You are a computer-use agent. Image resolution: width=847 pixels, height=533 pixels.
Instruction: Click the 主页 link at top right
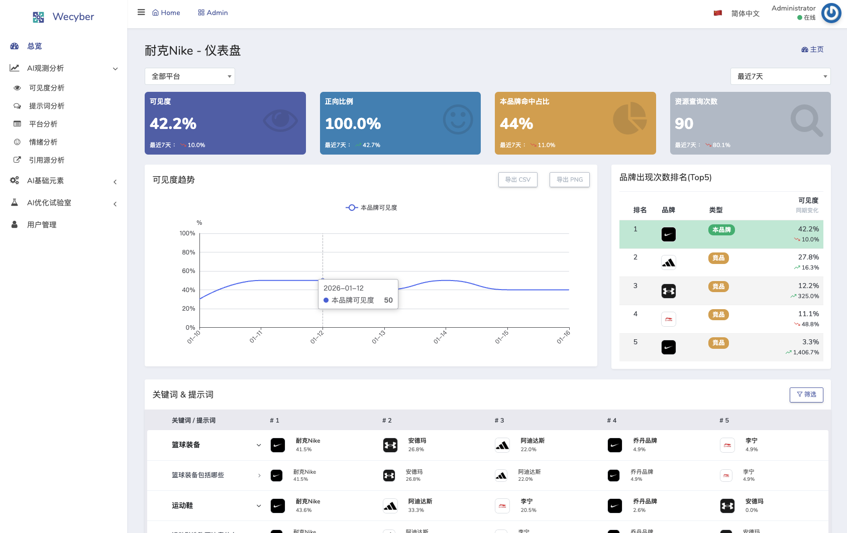[x=812, y=50]
